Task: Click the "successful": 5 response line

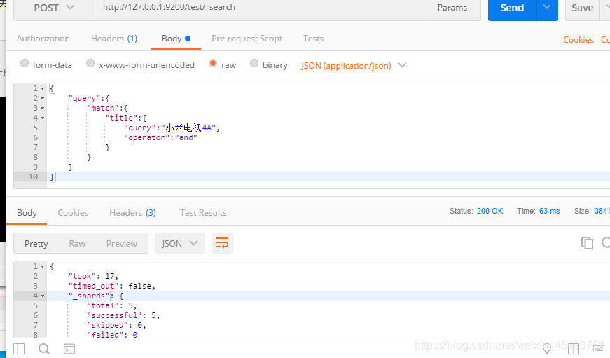Action: click(123, 315)
